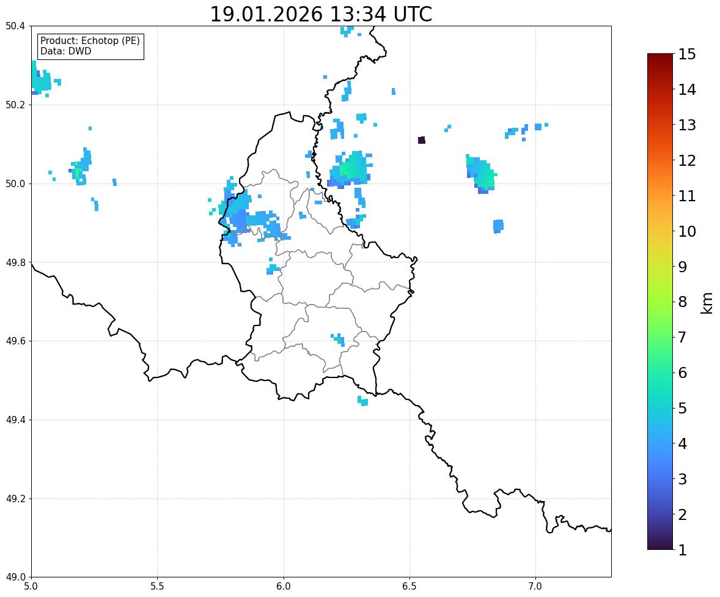Screen dimensions: 720x597
Task: Click the green-cored echo cell near 6.8°E 50.0°N
Action: pos(481,174)
